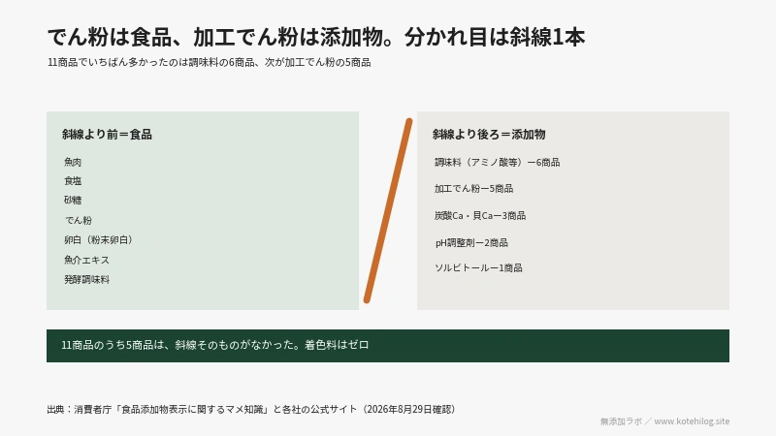The height and width of the screenshot is (436, 776).
Task: Select the heading '斜線より前＝食品'
Action: (x=107, y=135)
